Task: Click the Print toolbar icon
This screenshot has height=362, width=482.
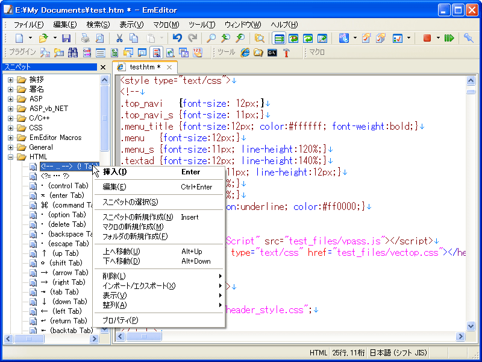Action: 85,38
